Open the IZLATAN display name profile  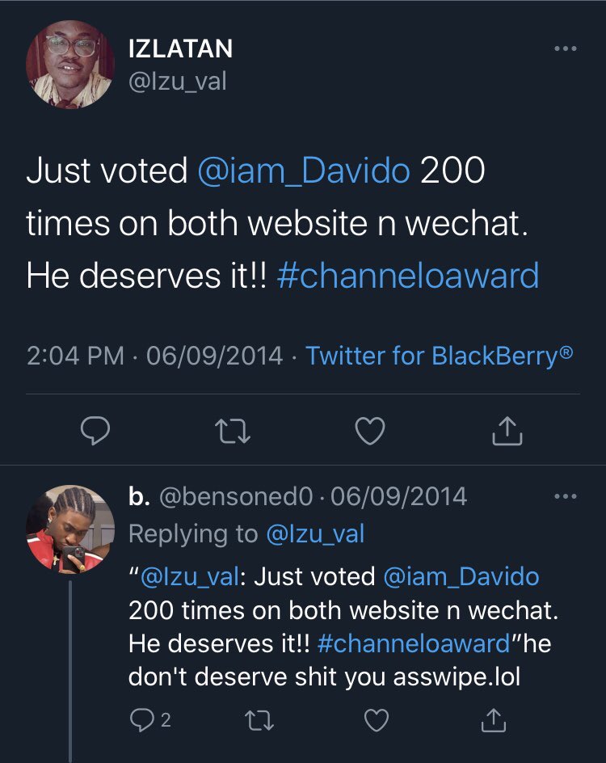(x=180, y=48)
